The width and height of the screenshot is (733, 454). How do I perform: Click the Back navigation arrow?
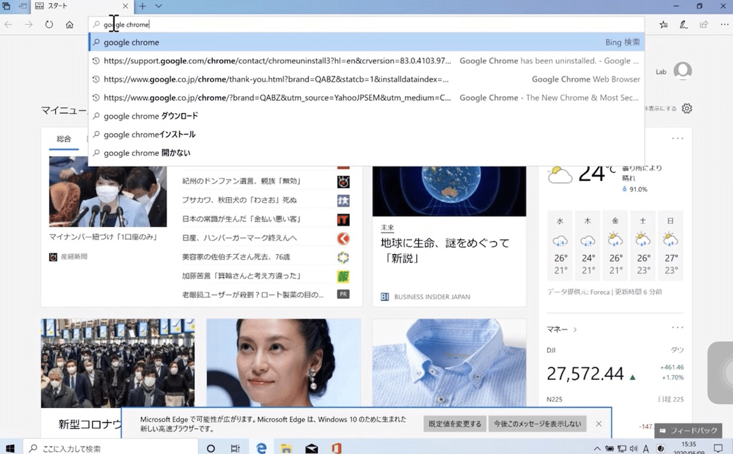click(9, 24)
